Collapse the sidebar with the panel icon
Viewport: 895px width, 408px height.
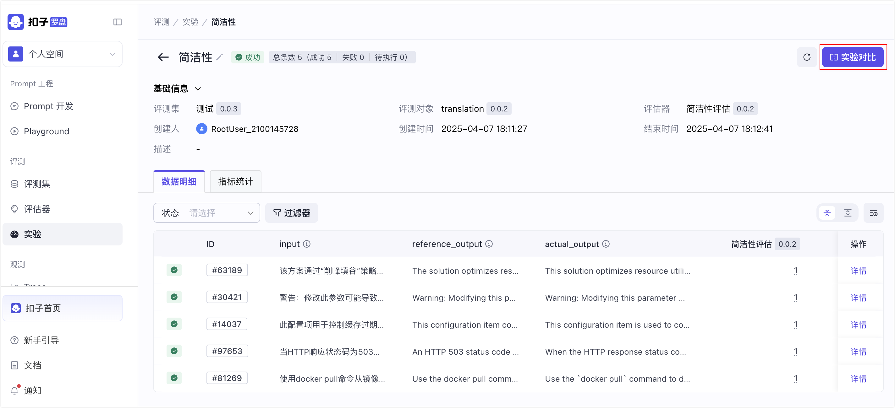(x=118, y=22)
